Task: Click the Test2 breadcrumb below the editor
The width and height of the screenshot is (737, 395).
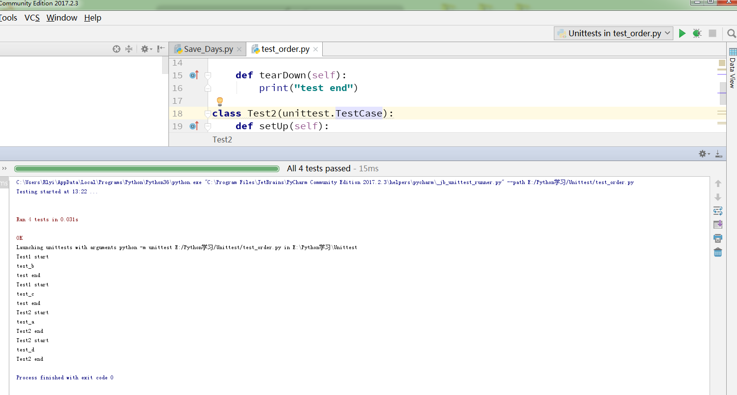Action: coord(222,139)
